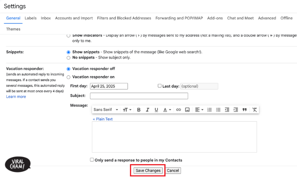The width and height of the screenshot is (297, 178).
Task: Apply italic formatting in message toolbar
Action: click(x=148, y=110)
